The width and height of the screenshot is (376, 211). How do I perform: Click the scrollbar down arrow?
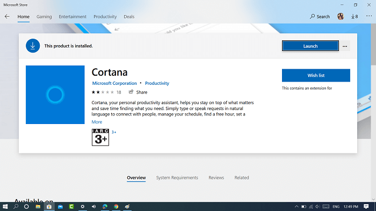click(x=373, y=199)
